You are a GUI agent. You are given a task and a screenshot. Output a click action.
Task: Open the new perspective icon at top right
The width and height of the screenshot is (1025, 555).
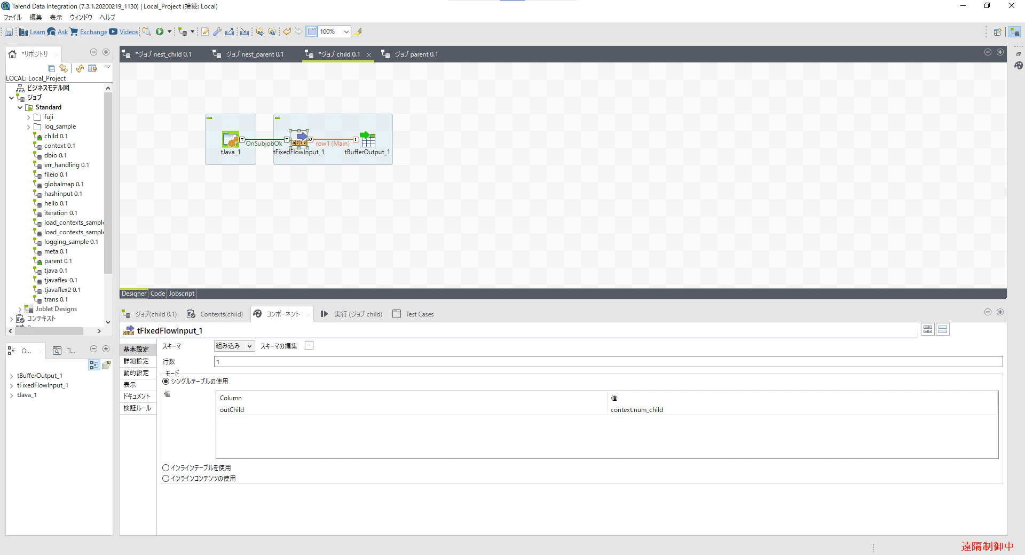tap(997, 32)
